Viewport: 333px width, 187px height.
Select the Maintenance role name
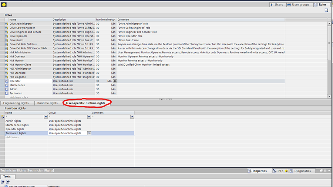(17, 85)
